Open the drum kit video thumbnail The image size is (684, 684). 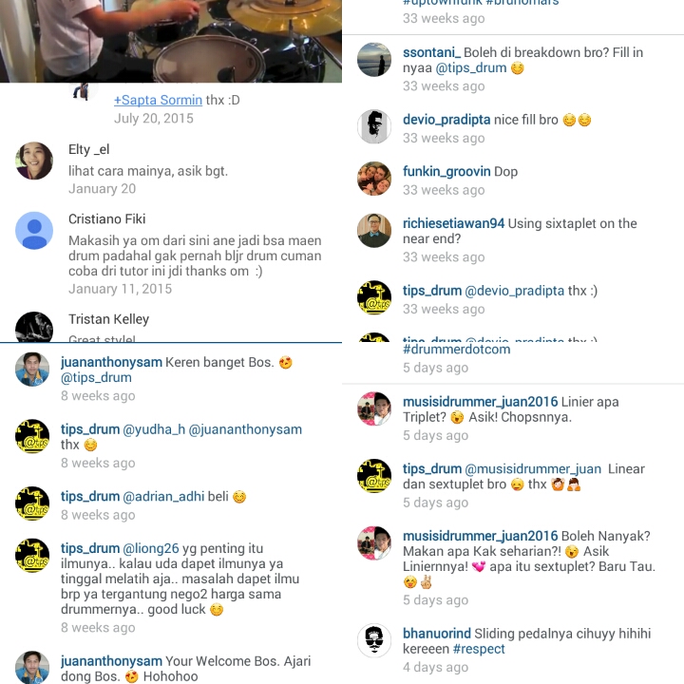click(x=171, y=41)
